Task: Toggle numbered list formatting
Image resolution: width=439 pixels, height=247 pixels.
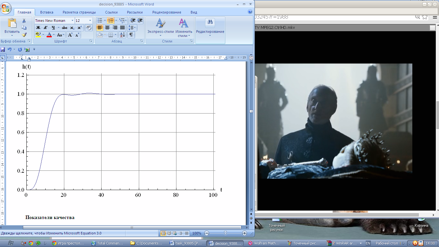Action: tap(111, 21)
